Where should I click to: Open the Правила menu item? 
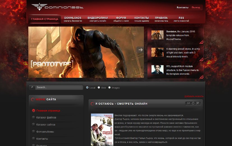(x=161, y=19)
